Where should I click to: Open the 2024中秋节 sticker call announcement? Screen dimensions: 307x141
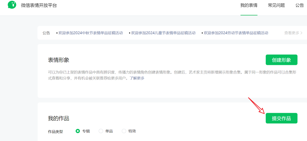coord(90,33)
